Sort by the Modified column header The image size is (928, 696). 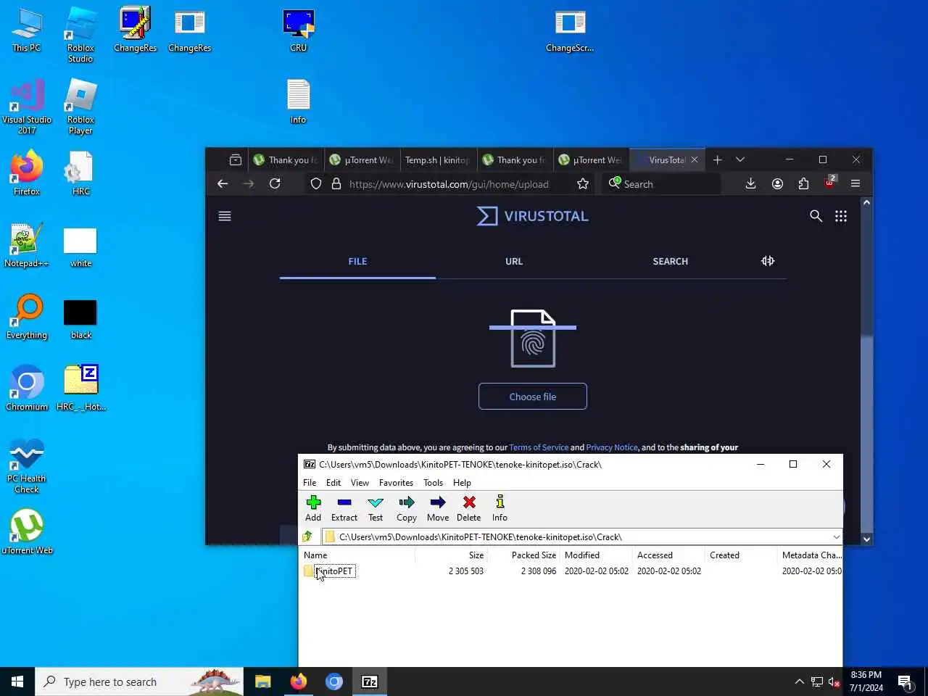click(596, 555)
